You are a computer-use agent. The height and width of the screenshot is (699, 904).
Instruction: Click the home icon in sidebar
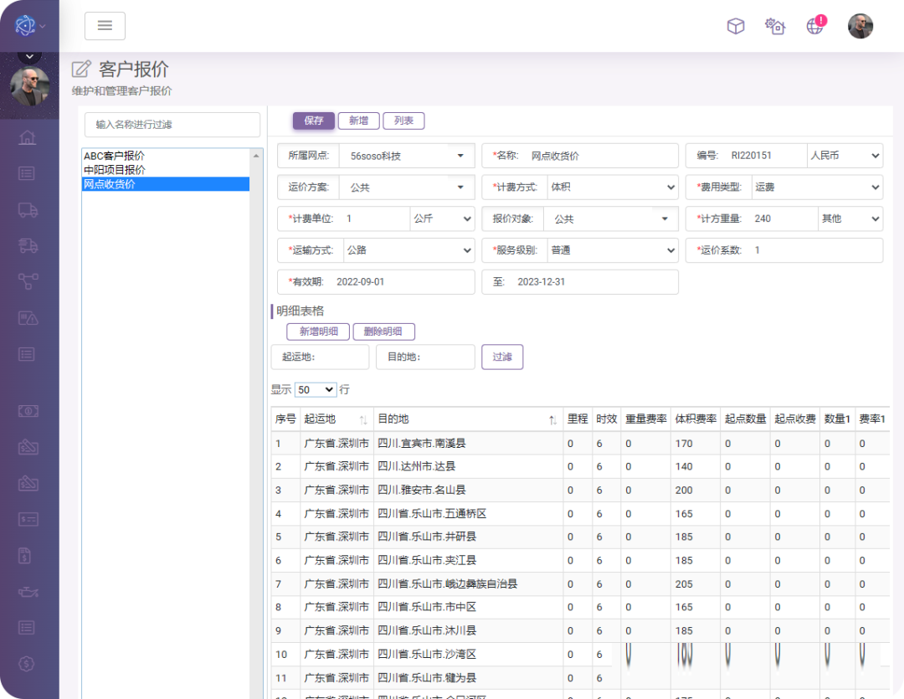tap(28, 137)
